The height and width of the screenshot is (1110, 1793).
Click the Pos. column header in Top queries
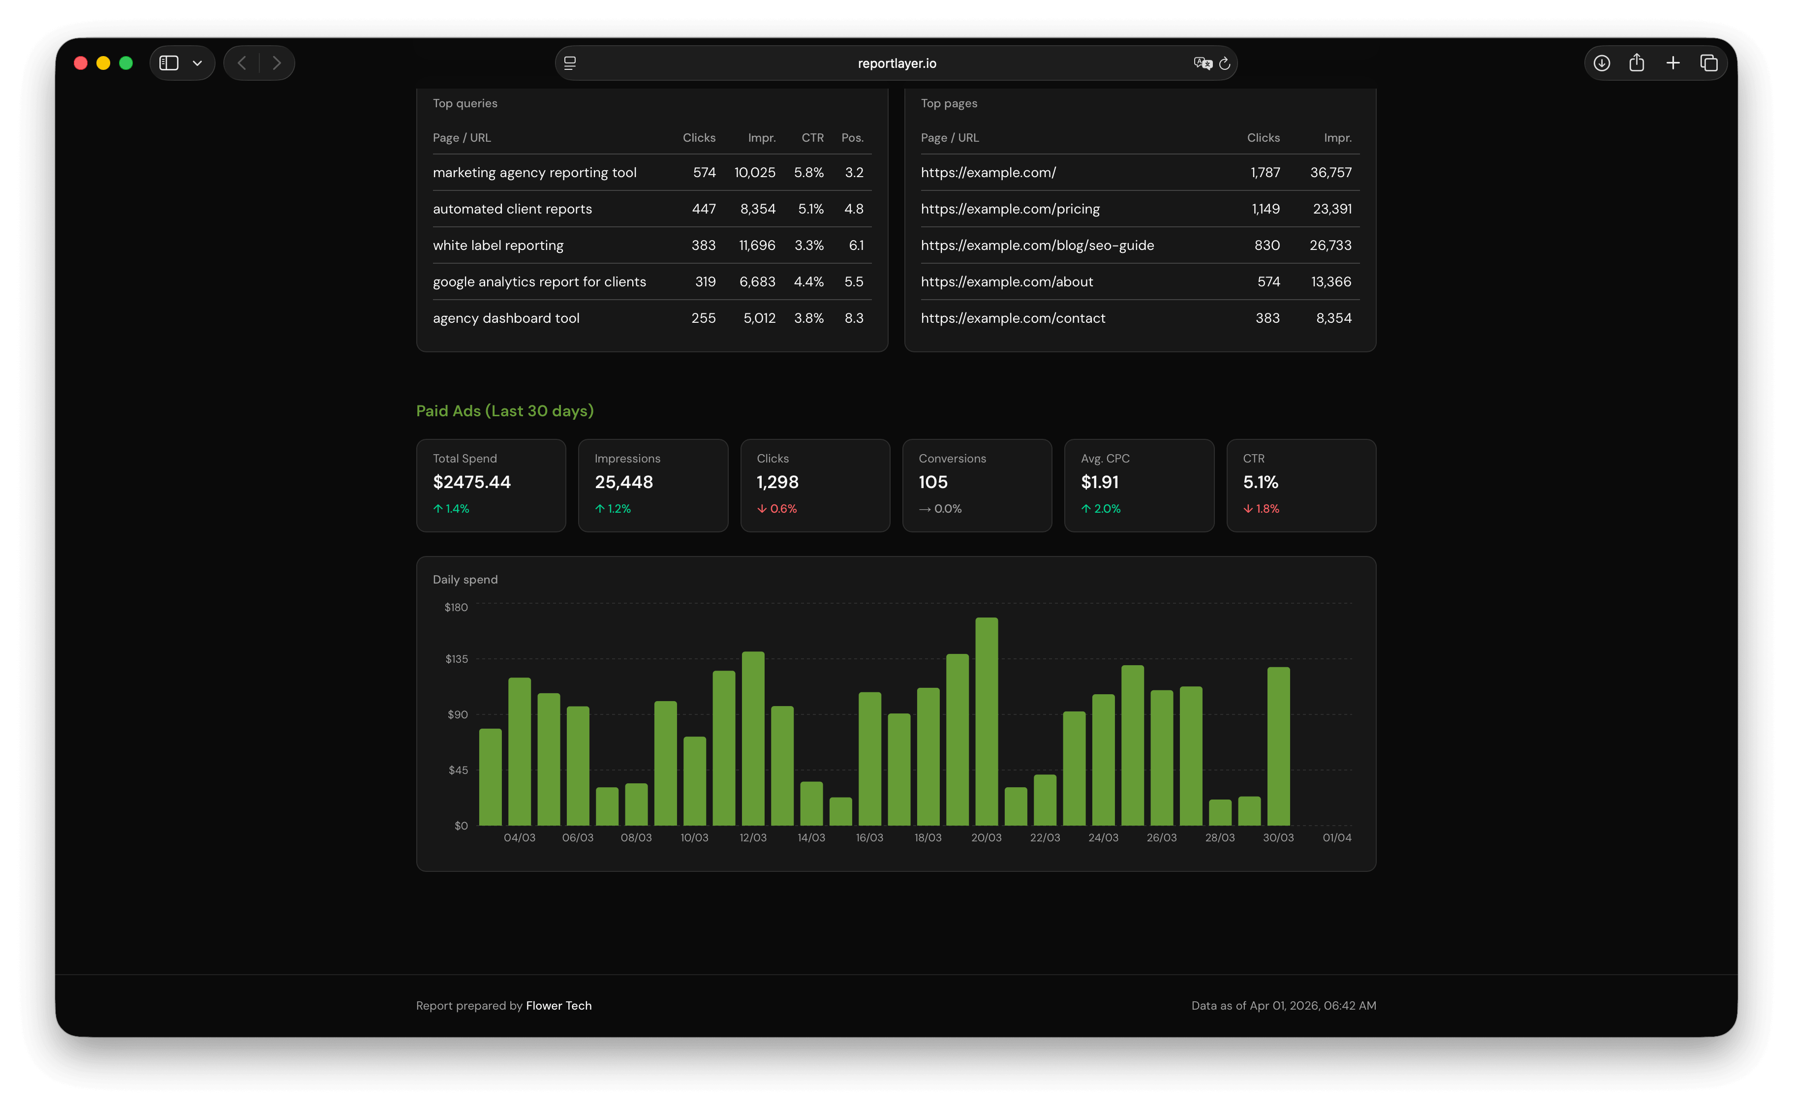tap(852, 138)
